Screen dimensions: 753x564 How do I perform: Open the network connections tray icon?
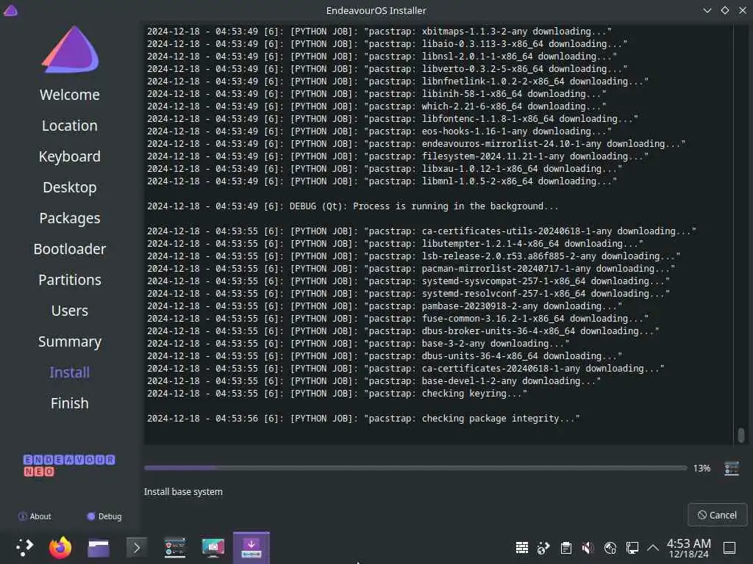point(632,548)
